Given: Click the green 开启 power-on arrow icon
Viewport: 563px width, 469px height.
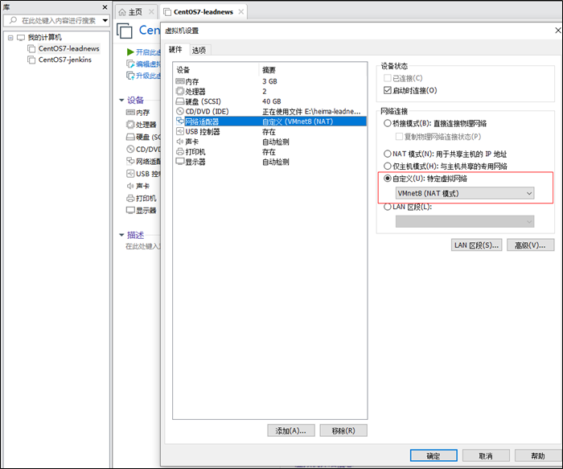Looking at the screenshot, I should [130, 52].
